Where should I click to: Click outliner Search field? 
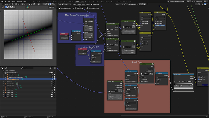27,68
